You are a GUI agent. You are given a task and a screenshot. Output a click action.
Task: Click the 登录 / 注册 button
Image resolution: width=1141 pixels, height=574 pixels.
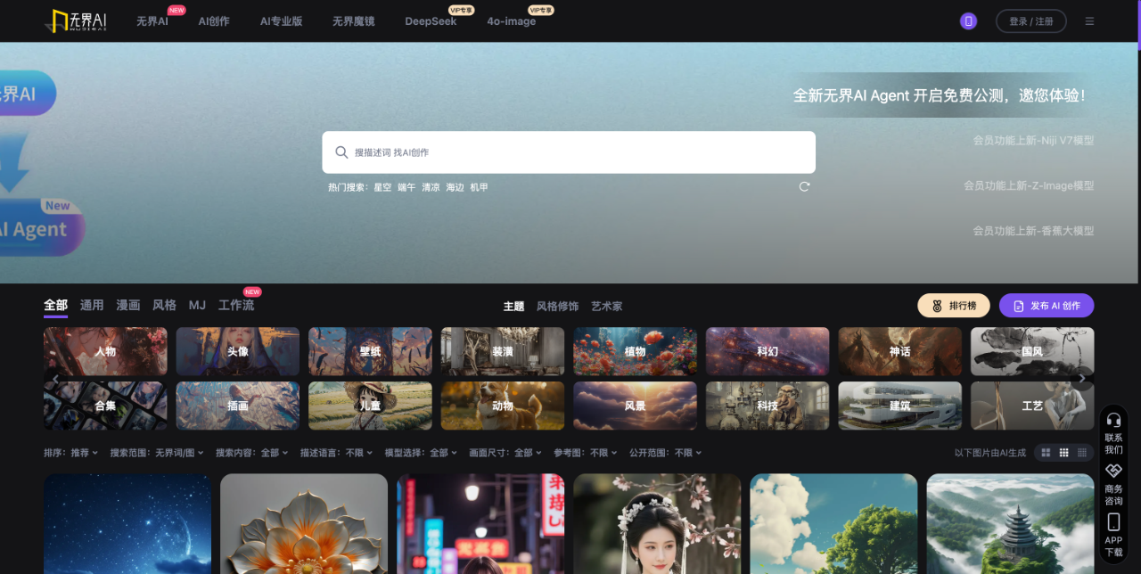[1030, 21]
